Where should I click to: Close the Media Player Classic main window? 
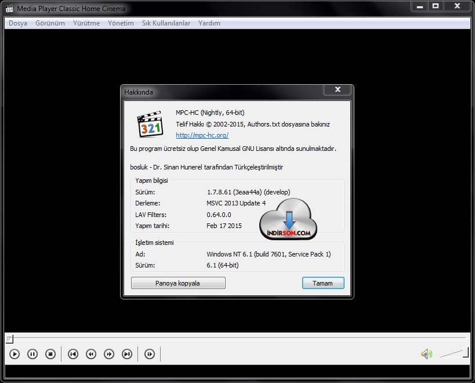458,6
